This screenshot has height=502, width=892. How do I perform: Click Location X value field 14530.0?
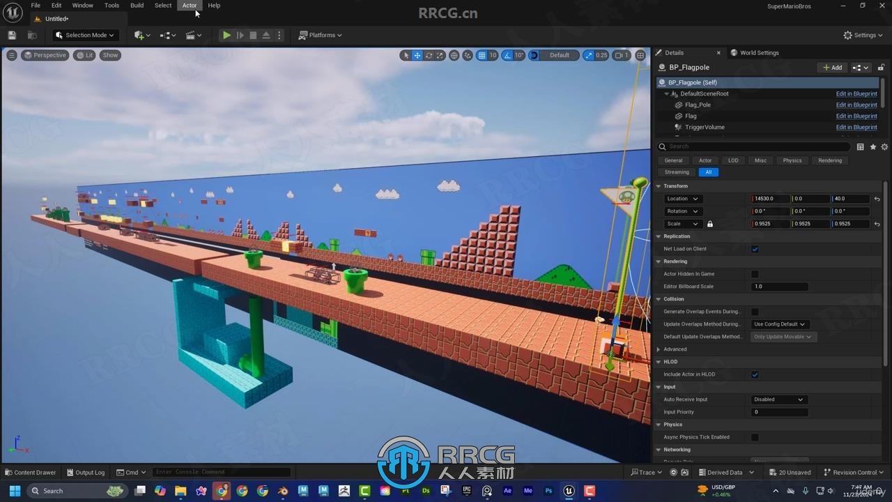tap(771, 199)
